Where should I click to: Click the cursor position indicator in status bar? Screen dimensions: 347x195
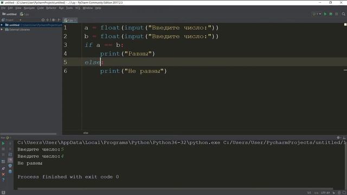[x=309, y=193]
